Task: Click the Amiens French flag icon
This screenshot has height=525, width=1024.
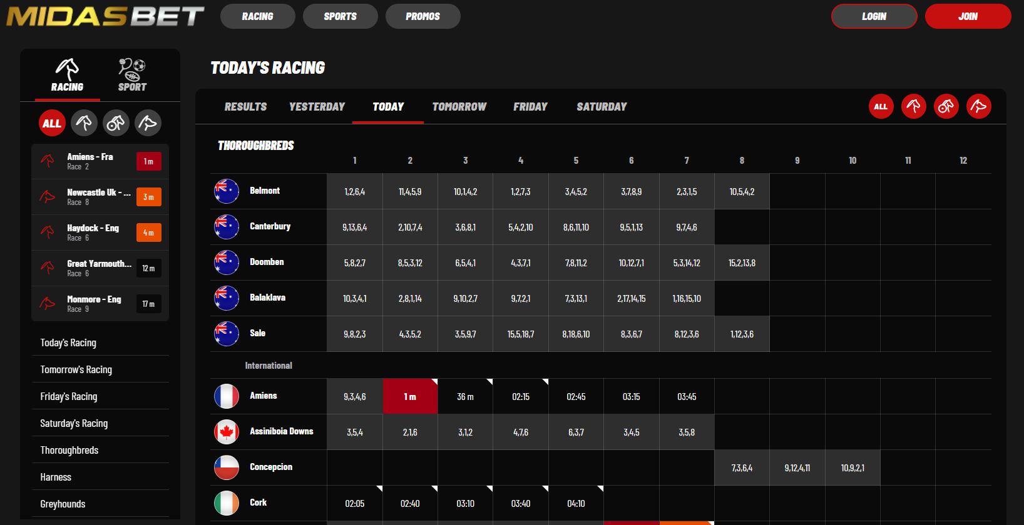Action: tap(227, 396)
